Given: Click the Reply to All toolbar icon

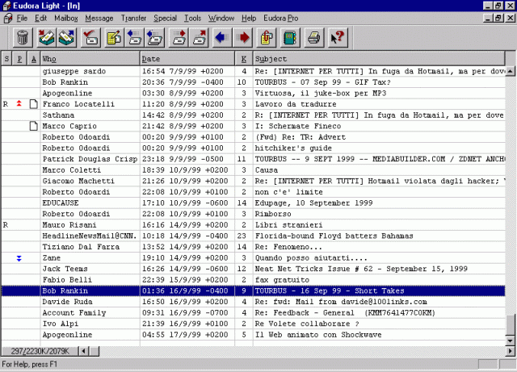Looking at the screenshot, I should [154, 38].
